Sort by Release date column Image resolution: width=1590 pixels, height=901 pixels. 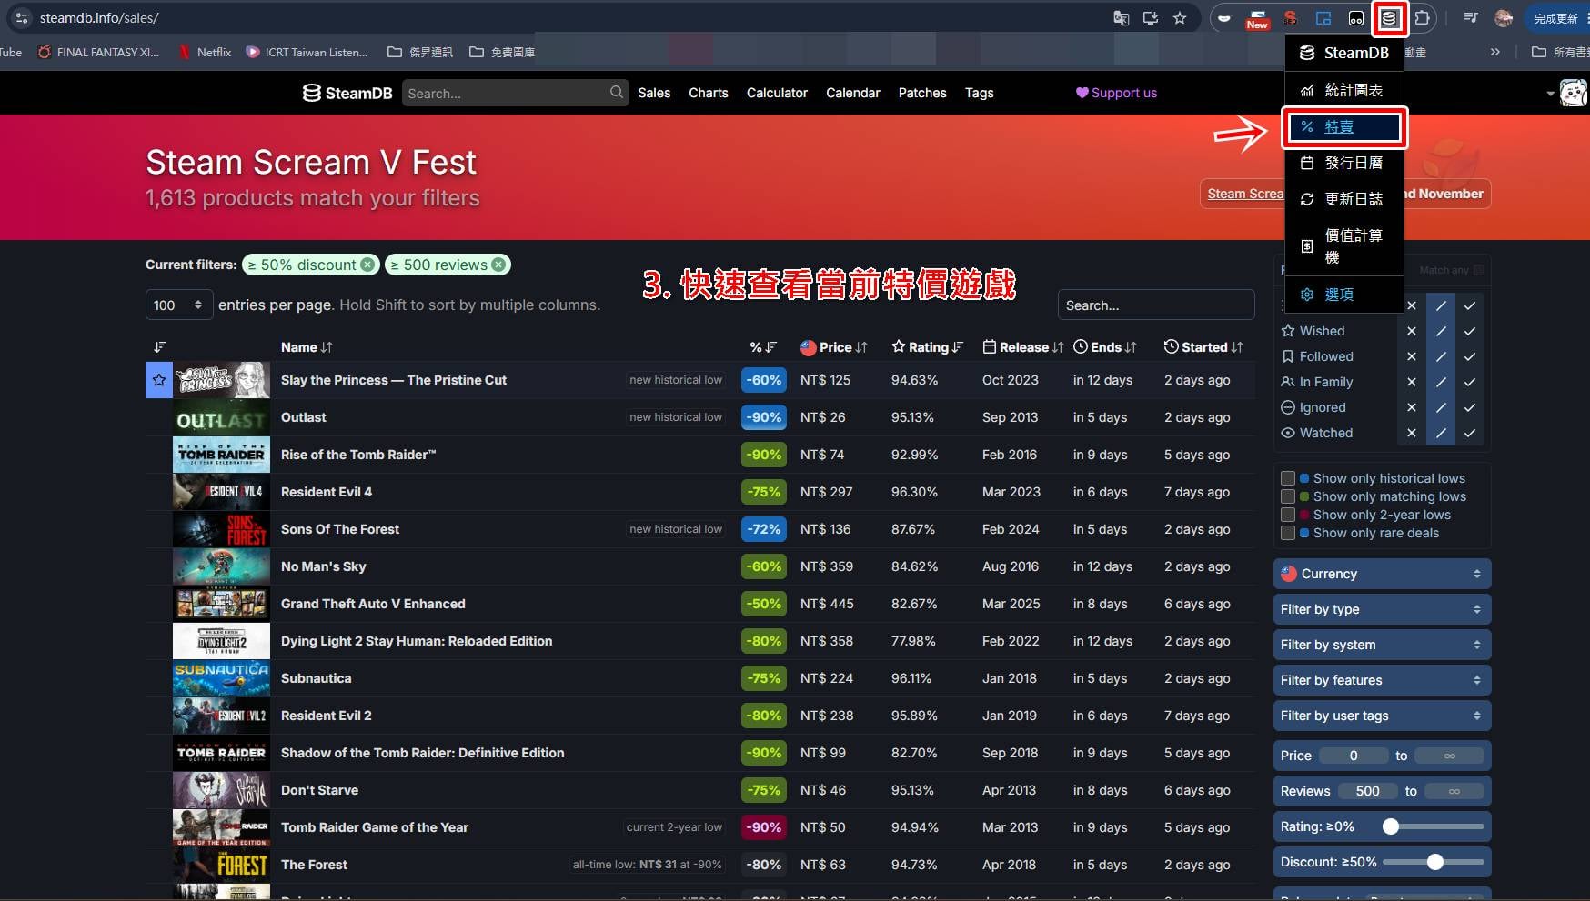pos(1022,347)
